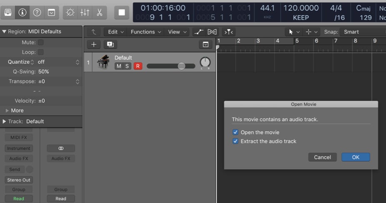Open the View menu

177,32
